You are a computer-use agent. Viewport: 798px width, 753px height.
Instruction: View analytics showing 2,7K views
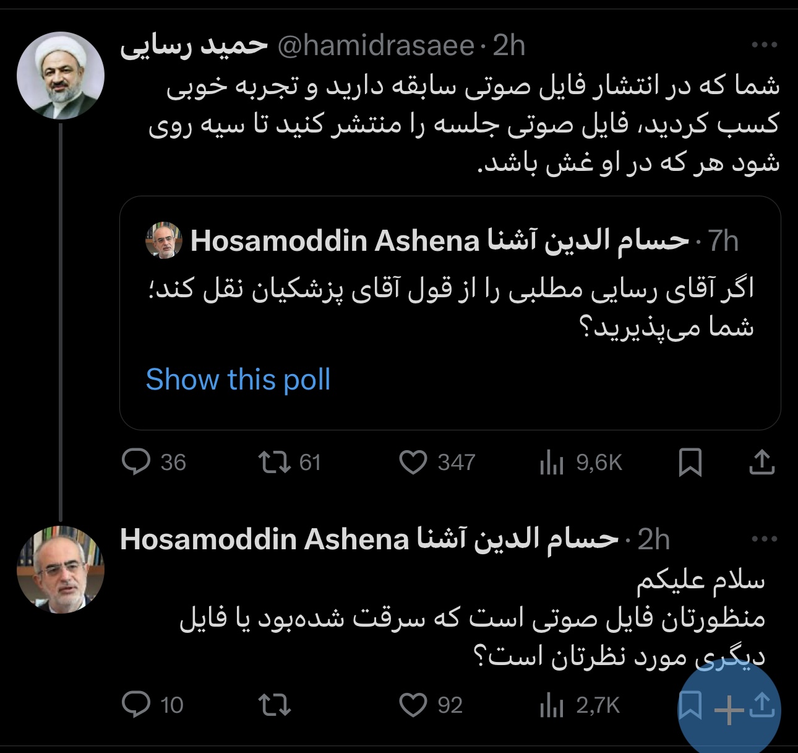coord(551,705)
